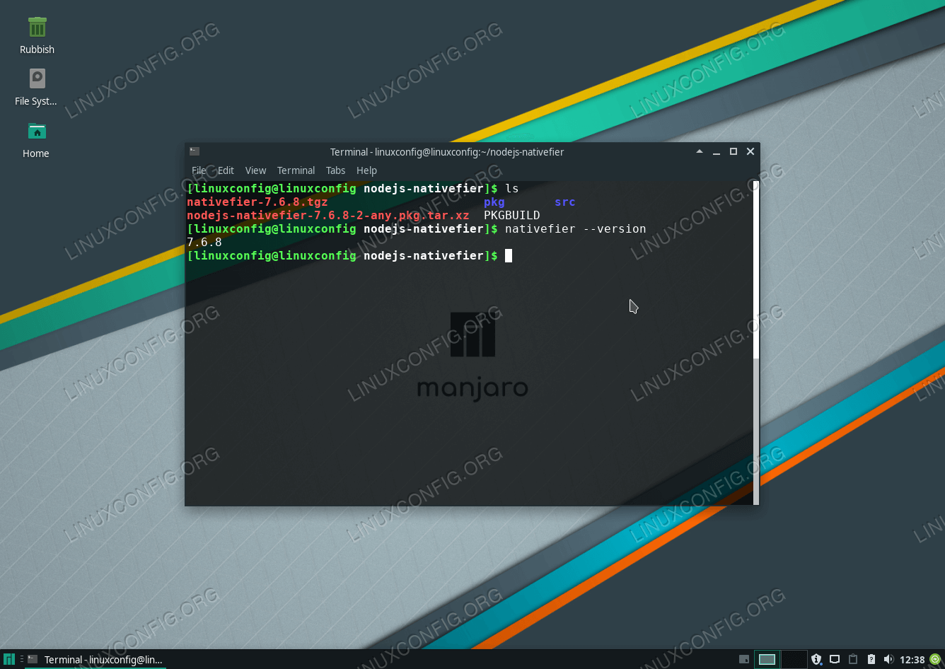Click the Show Desktop icon in taskbar
The image size is (945, 669).
(743, 659)
